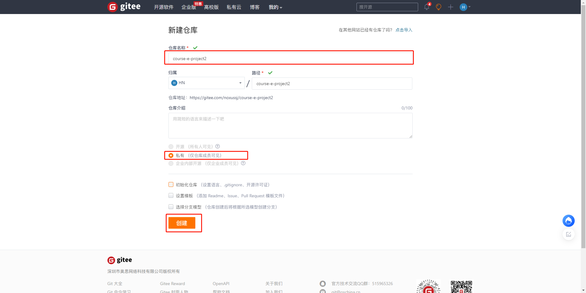Click the Gitee logo in the header
586x293 pixels.
[124, 7]
